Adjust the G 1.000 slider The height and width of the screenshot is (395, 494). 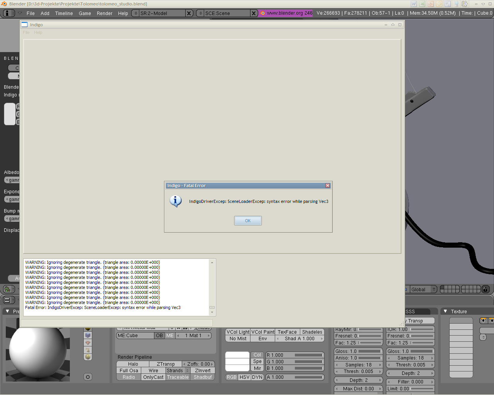tap(295, 361)
